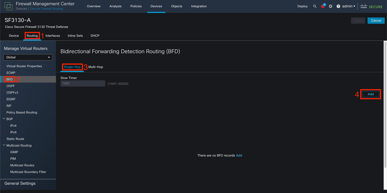Open the notifications alert badge icon
This screenshot has height=193, width=387.
(323, 6)
